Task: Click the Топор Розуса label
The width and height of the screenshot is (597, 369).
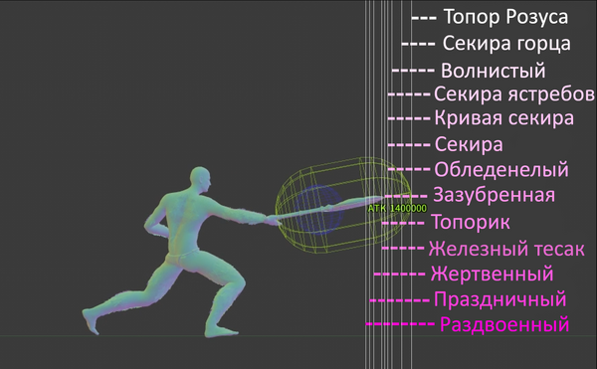Action: coord(506,17)
